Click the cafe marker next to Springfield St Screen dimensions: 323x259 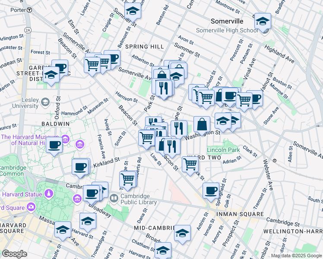pos(211,191)
